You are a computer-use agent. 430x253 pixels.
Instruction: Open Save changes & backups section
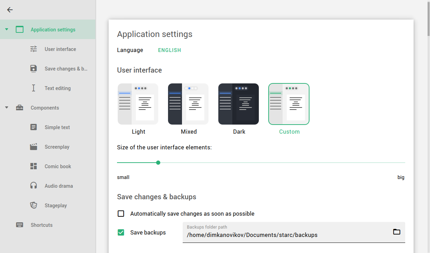48,69
